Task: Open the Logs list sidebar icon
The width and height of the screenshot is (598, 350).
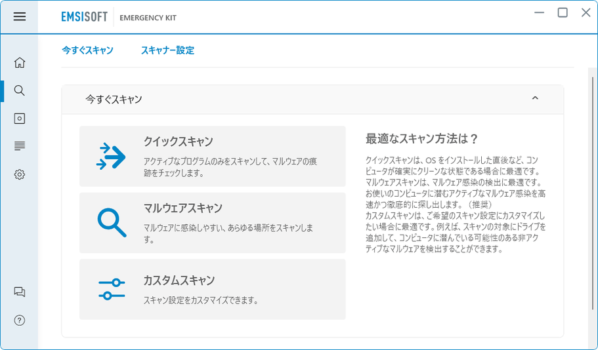Action: [20, 146]
